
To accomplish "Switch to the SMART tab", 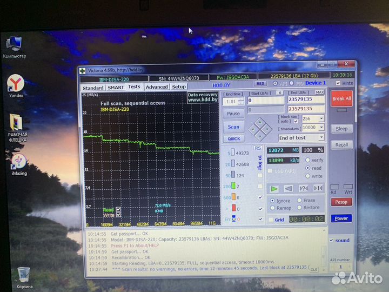I will 116,88.
